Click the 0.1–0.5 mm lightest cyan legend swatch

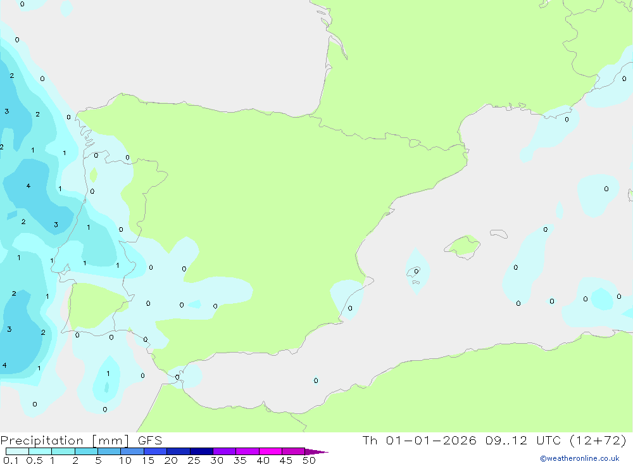(17, 451)
